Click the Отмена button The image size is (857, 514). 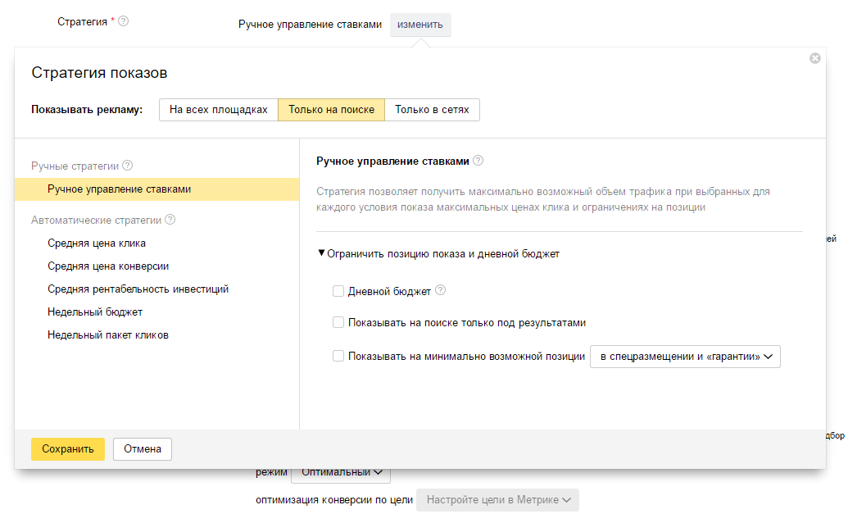(x=143, y=449)
